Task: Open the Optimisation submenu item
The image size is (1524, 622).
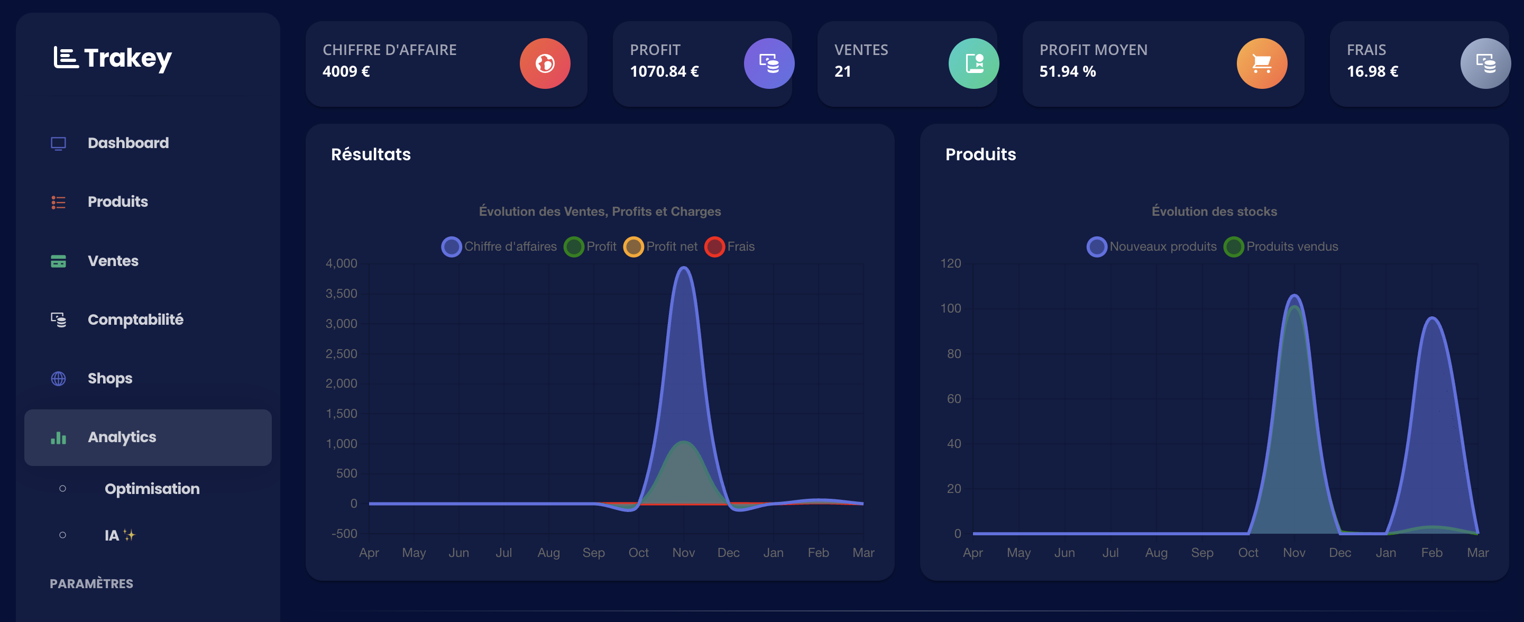Action: (152, 489)
